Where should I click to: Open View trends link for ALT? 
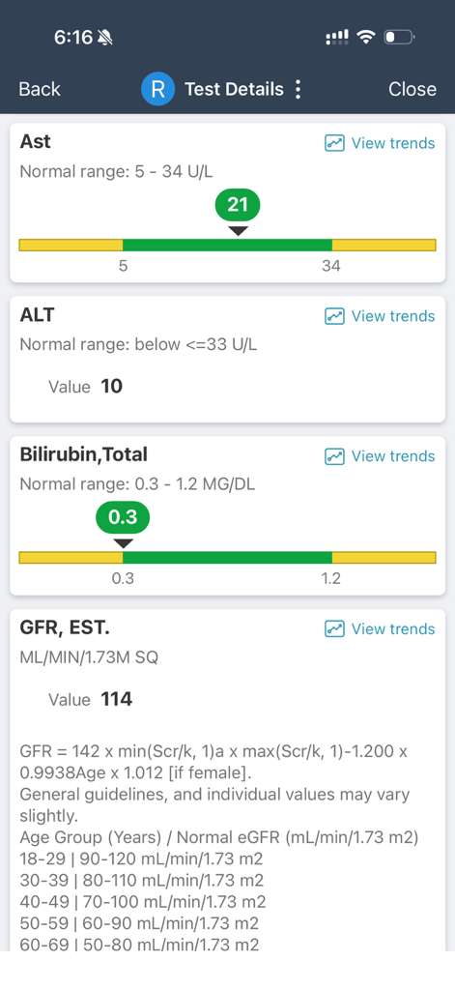(393, 316)
